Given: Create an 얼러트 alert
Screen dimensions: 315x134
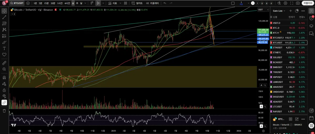Looking at the screenshot, I should pyautogui.click(x=137, y=3).
